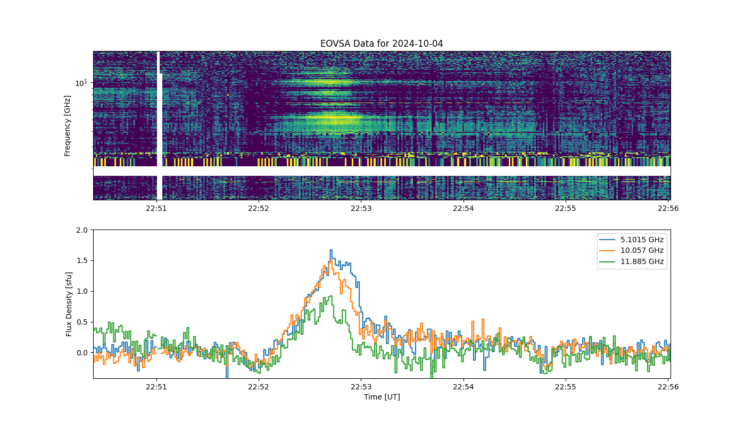Viewport: 745px width, 425px height.
Task: Click the 22:51 tick under the spectrogram
Action: pos(156,208)
